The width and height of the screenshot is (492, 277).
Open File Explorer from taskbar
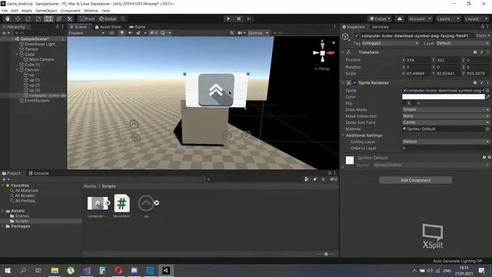pyautogui.click(x=55, y=270)
